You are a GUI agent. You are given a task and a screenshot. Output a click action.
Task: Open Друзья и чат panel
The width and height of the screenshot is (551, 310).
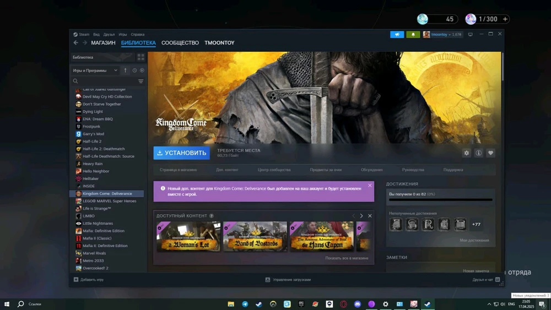pos(487,280)
